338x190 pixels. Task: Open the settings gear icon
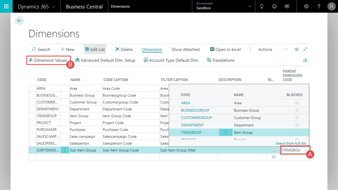[306, 6]
